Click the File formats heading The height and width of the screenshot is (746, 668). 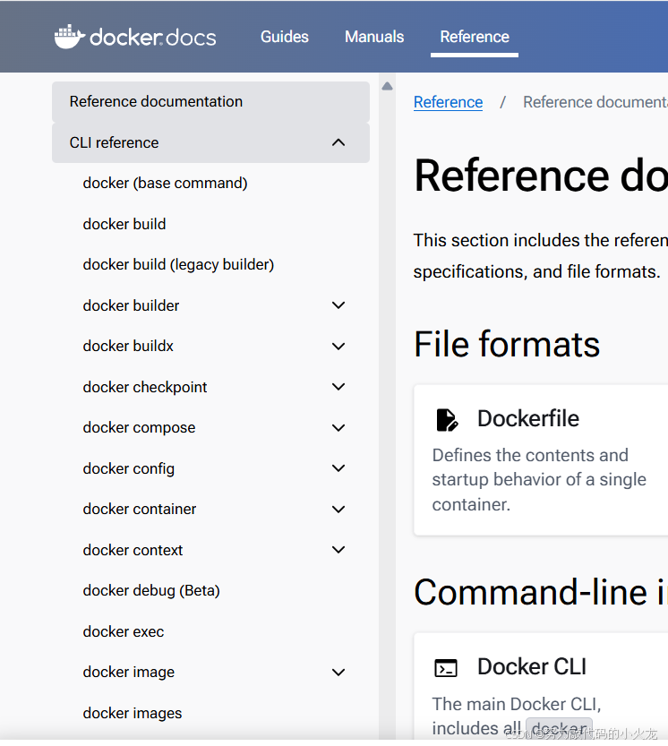tap(507, 344)
